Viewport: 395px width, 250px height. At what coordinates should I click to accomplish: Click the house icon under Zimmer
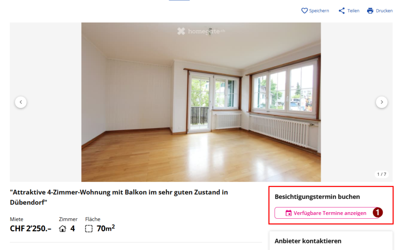pyautogui.click(x=62, y=229)
